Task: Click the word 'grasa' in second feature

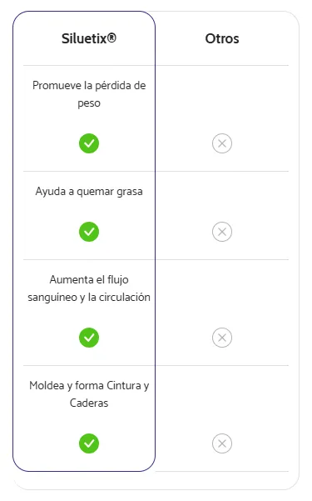Action: (x=130, y=192)
